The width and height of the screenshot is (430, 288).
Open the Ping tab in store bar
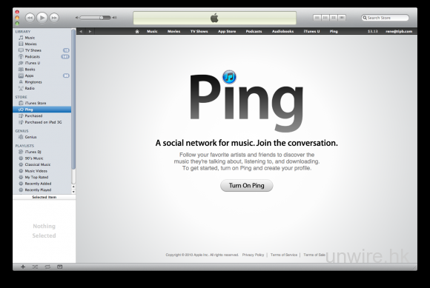(334, 32)
